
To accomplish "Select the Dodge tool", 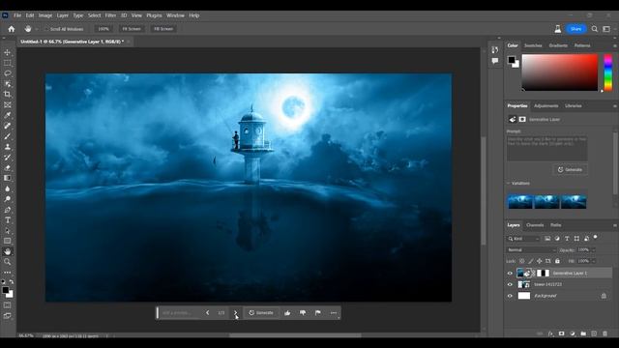I will [x=7, y=199].
